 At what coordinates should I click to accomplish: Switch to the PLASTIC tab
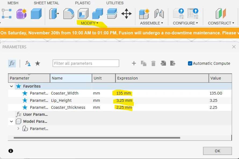click(x=83, y=3)
